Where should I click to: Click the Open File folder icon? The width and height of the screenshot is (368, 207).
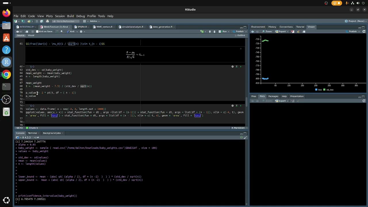pos(29,21)
